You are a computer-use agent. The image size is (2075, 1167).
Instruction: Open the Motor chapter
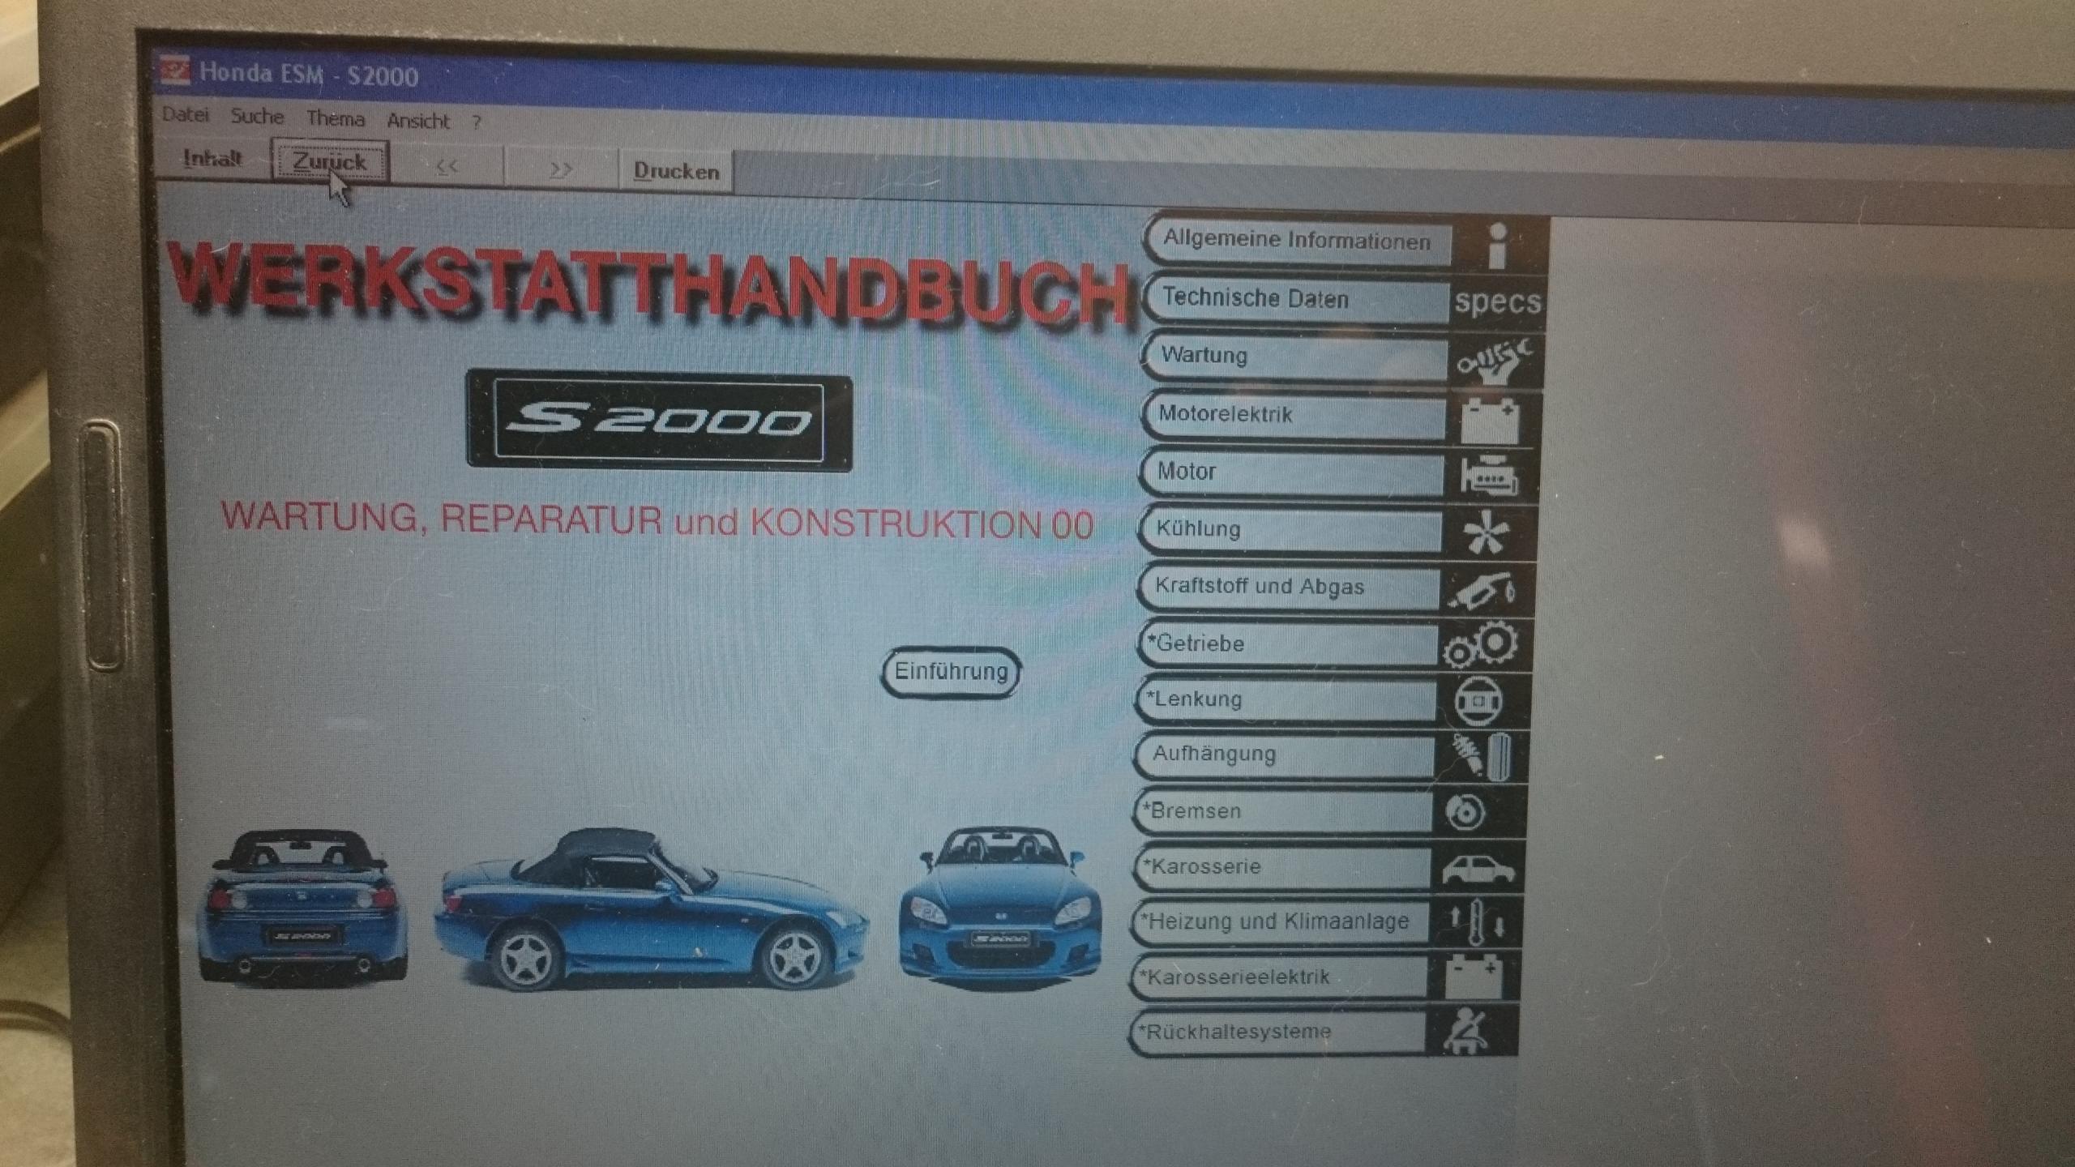(x=1291, y=472)
